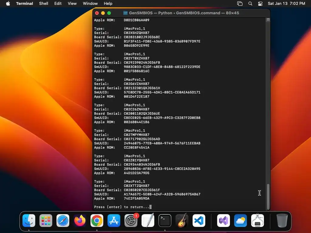Click serial C02YT0XZHX87
Screen dimensions: 311x233
136,58
